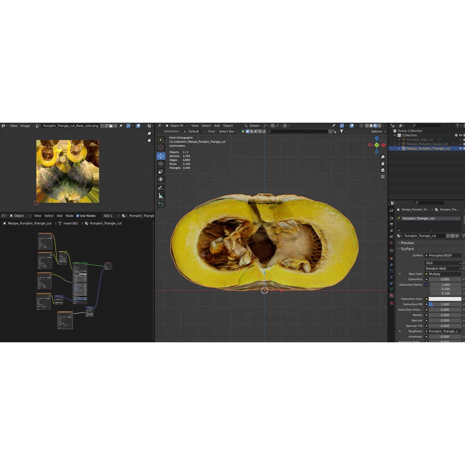Open the View menu in image editor
465x465 pixels.
pos(14,126)
